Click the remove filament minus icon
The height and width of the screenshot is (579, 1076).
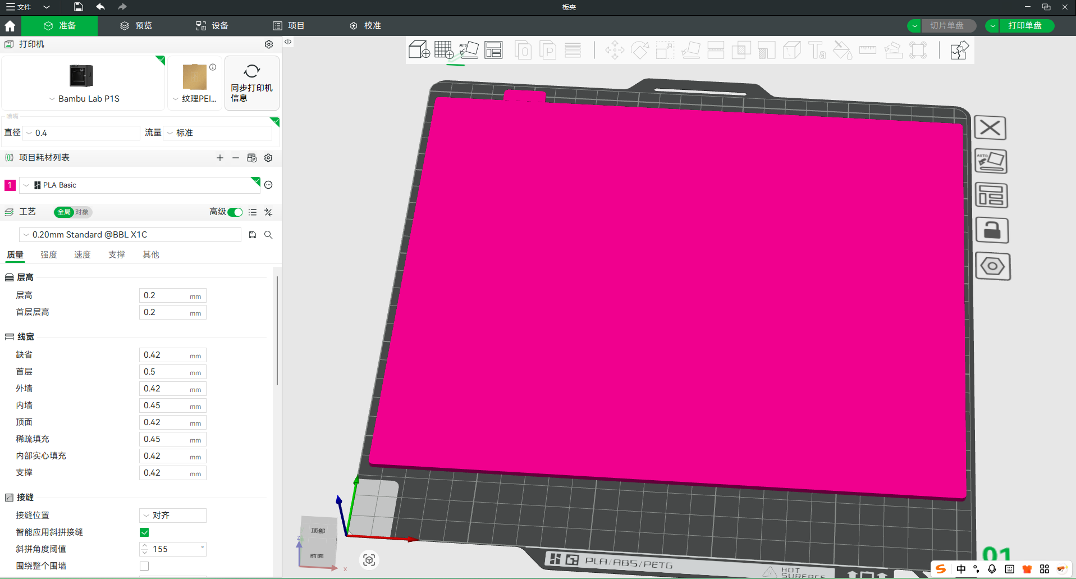click(236, 158)
